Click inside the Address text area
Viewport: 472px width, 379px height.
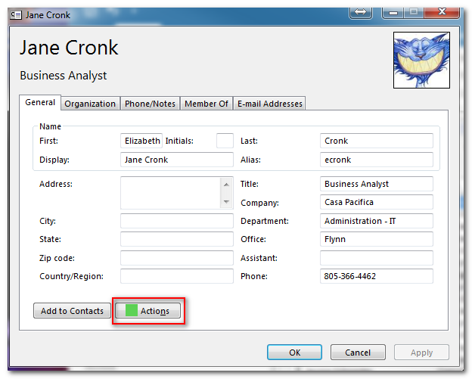(171, 193)
